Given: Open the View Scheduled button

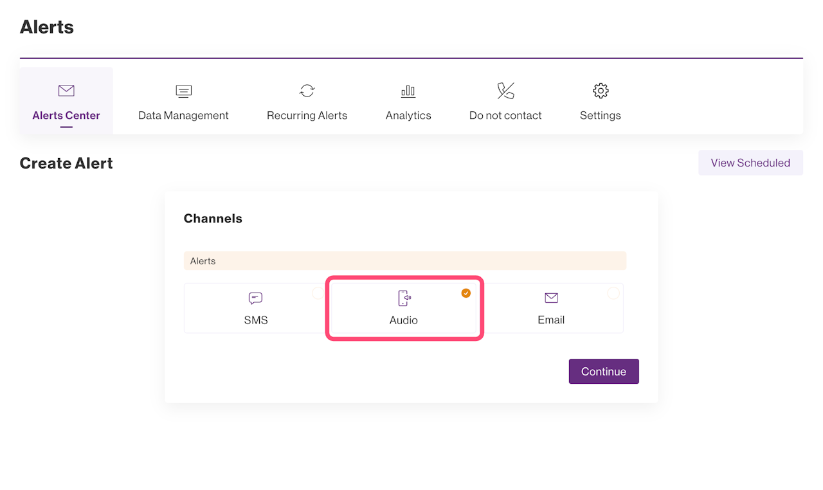Looking at the screenshot, I should 750,163.
